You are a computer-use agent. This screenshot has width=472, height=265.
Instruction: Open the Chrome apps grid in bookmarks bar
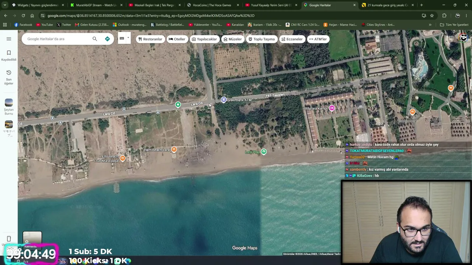[5, 25]
